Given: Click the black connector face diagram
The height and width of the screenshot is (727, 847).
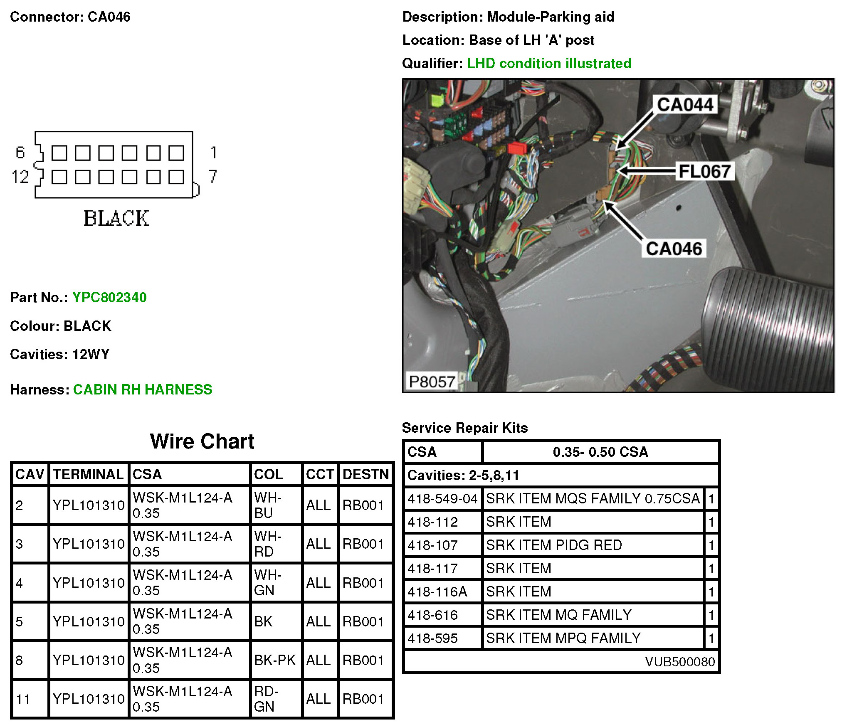Looking at the screenshot, I should [114, 165].
